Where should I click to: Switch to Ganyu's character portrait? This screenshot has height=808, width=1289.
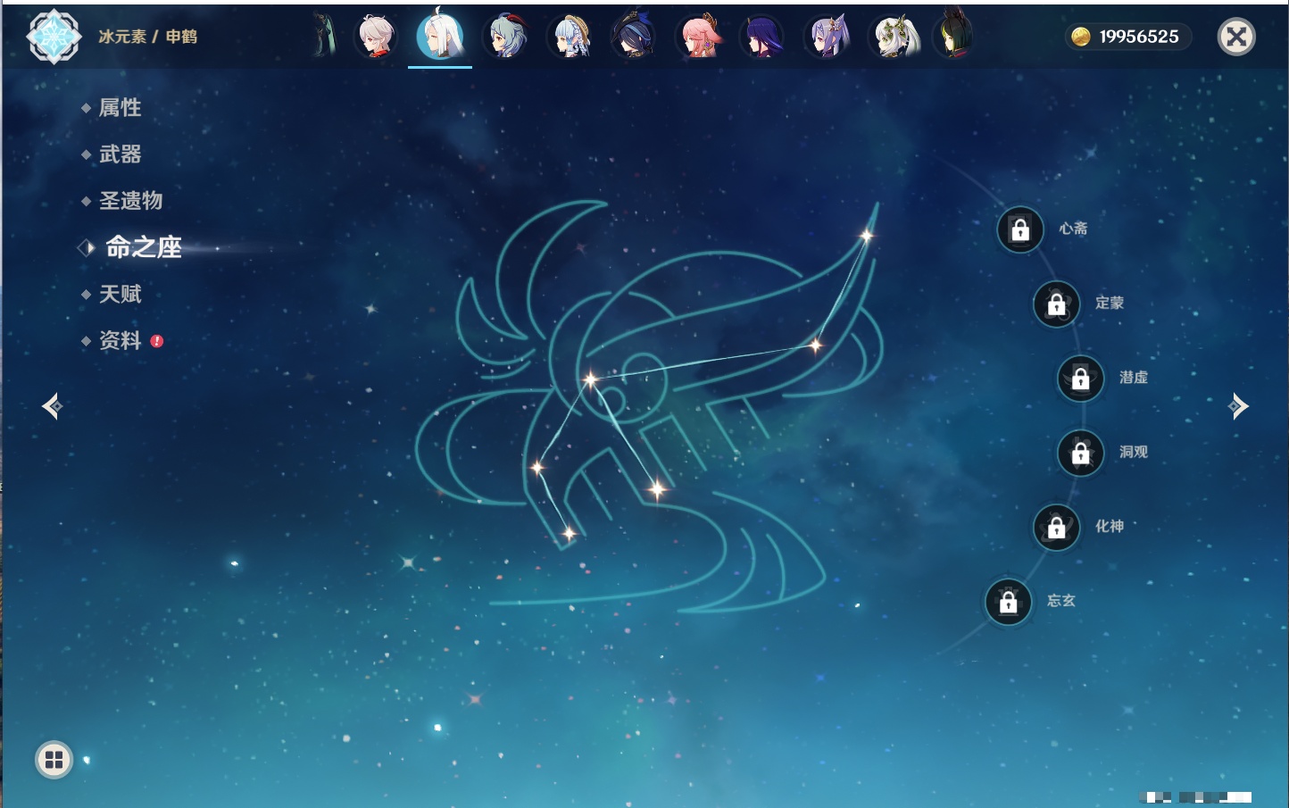click(505, 37)
